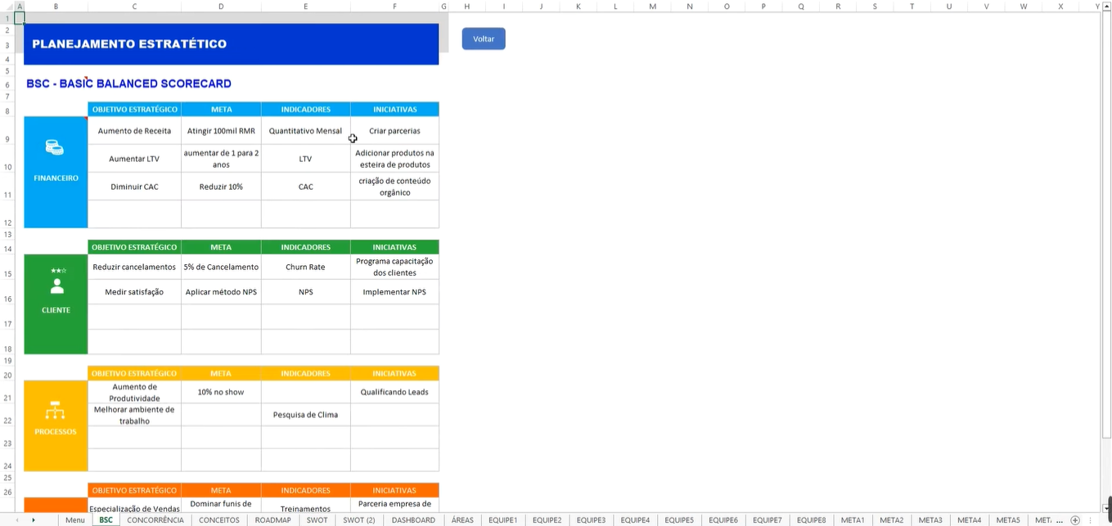Select the '10% no show' cell
1112x526 pixels.
point(221,392)
